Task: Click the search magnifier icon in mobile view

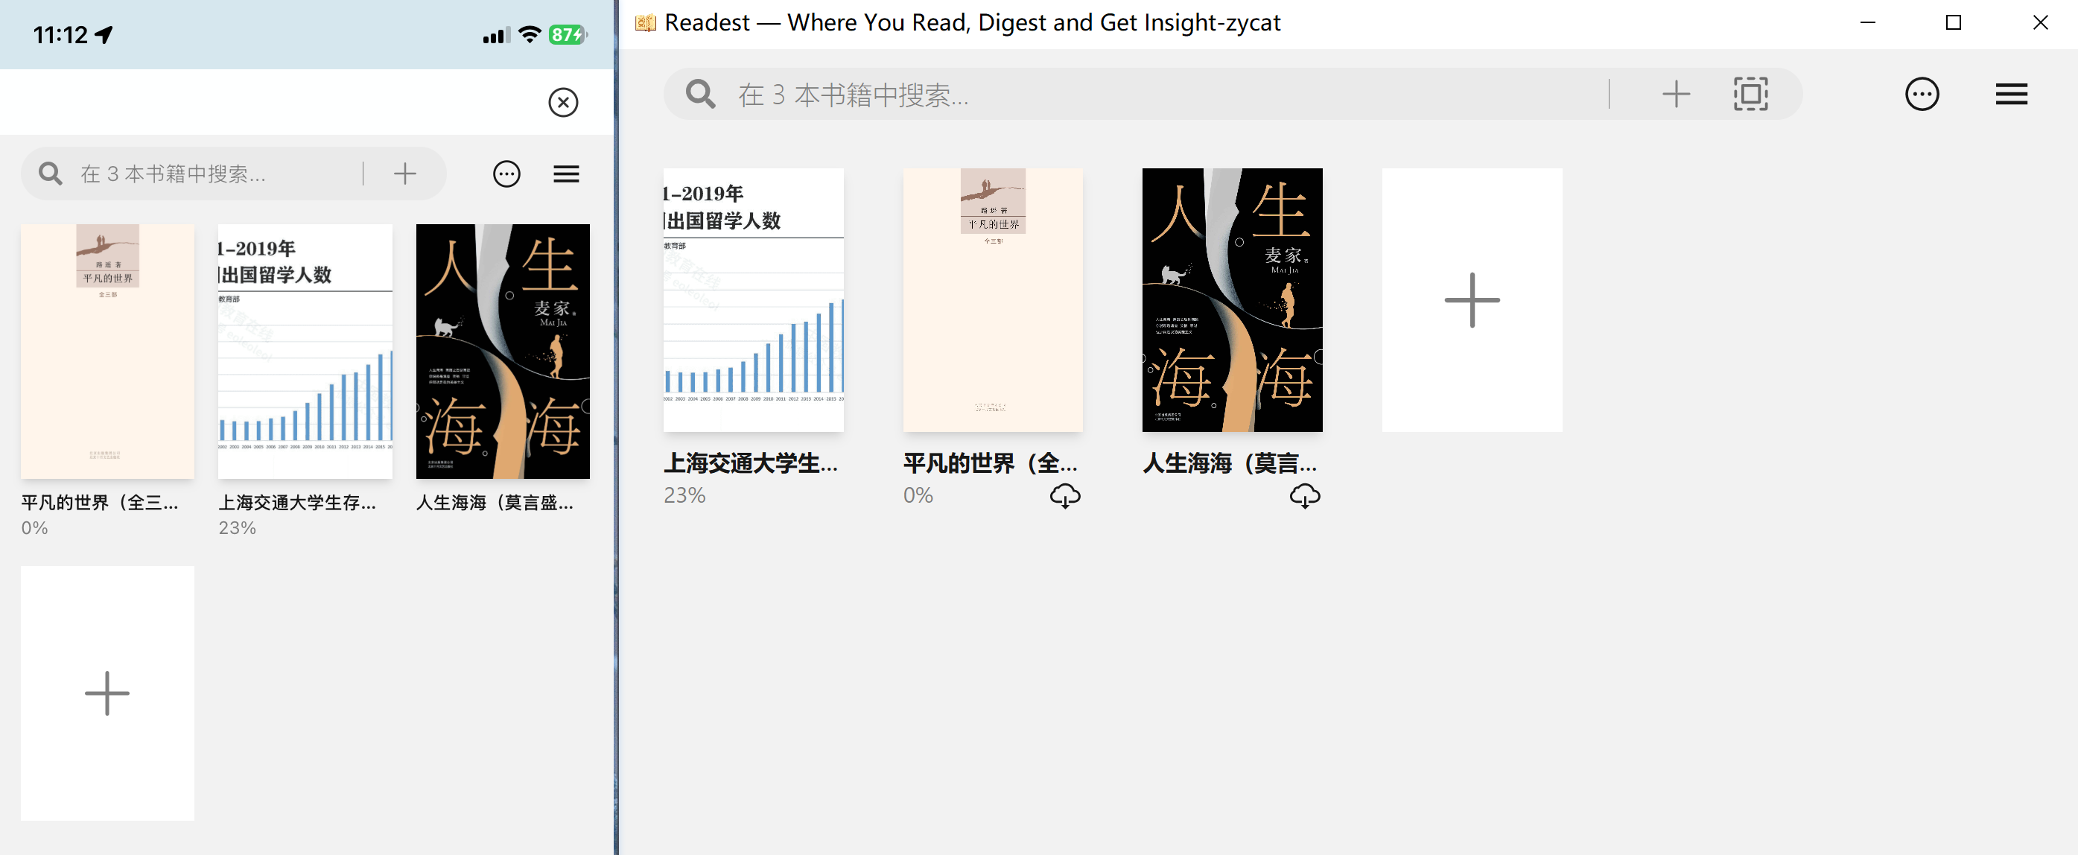Action: 51,174
